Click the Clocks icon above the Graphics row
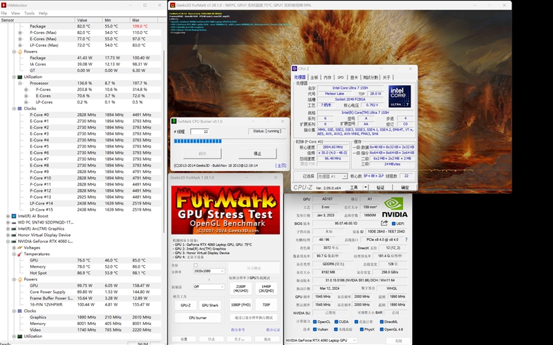 [x=20, y=311]
